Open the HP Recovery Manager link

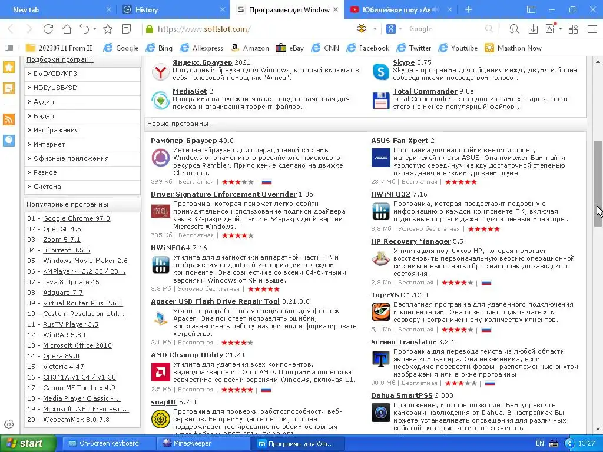click(410, 241)
